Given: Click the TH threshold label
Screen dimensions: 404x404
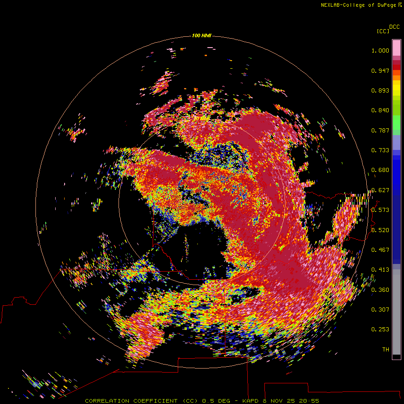Looking at the screenshot, I should pyautogui.click(x=386, y=350).
